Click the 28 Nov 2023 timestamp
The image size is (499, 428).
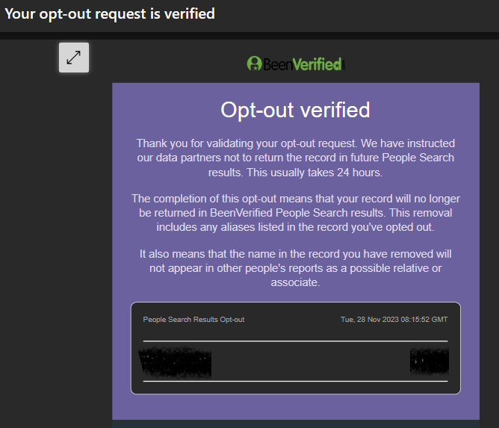pos(394,320)
